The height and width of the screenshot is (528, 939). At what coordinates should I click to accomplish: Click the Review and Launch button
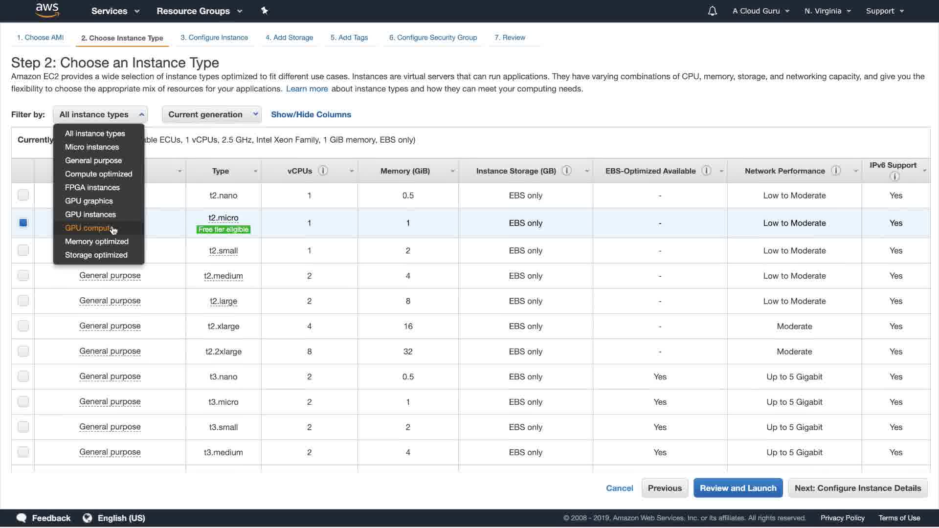pyautogui.click(x=738, y=488)
